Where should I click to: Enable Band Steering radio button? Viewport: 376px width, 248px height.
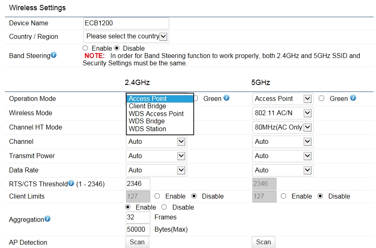click(85, 48)
